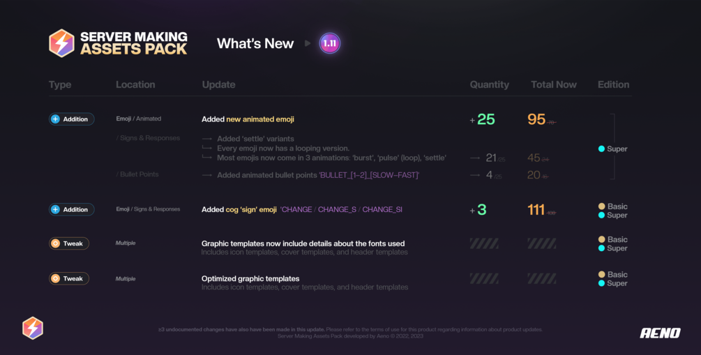Click the small lightning logo in bottom-left corner
The image size is (701, 355).
(33, 328)
